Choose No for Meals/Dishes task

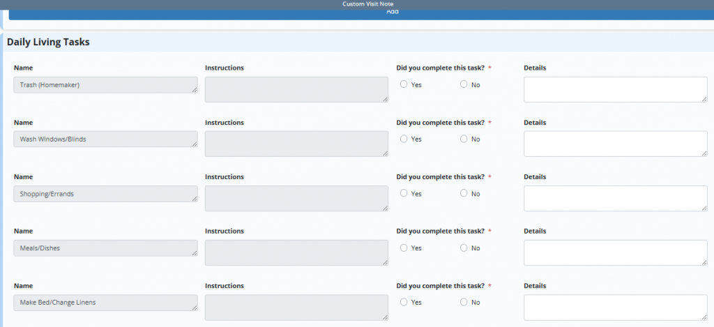[x=464, y=248]
